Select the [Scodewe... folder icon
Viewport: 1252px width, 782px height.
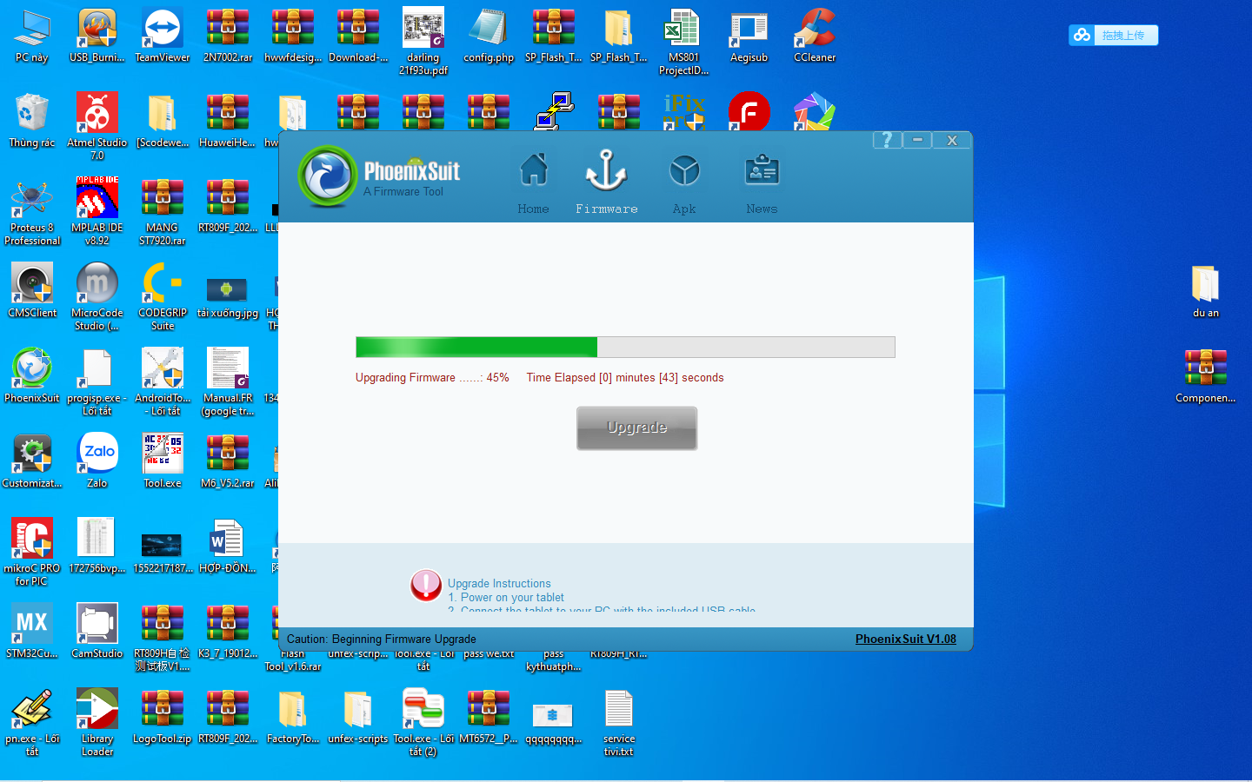pyautogui.click(x=163, y=121)
